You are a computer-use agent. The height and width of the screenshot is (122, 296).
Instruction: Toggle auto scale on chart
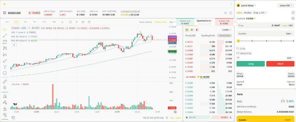178,118
